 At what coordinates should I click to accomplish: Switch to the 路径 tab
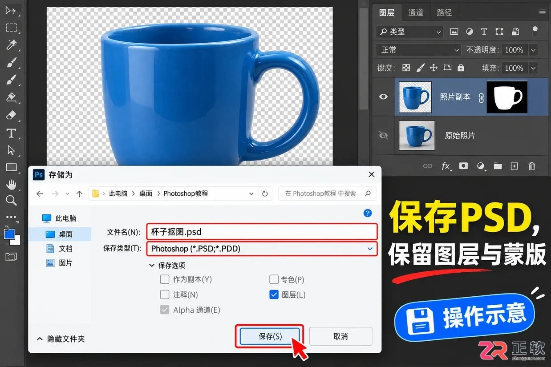[444, 12]
